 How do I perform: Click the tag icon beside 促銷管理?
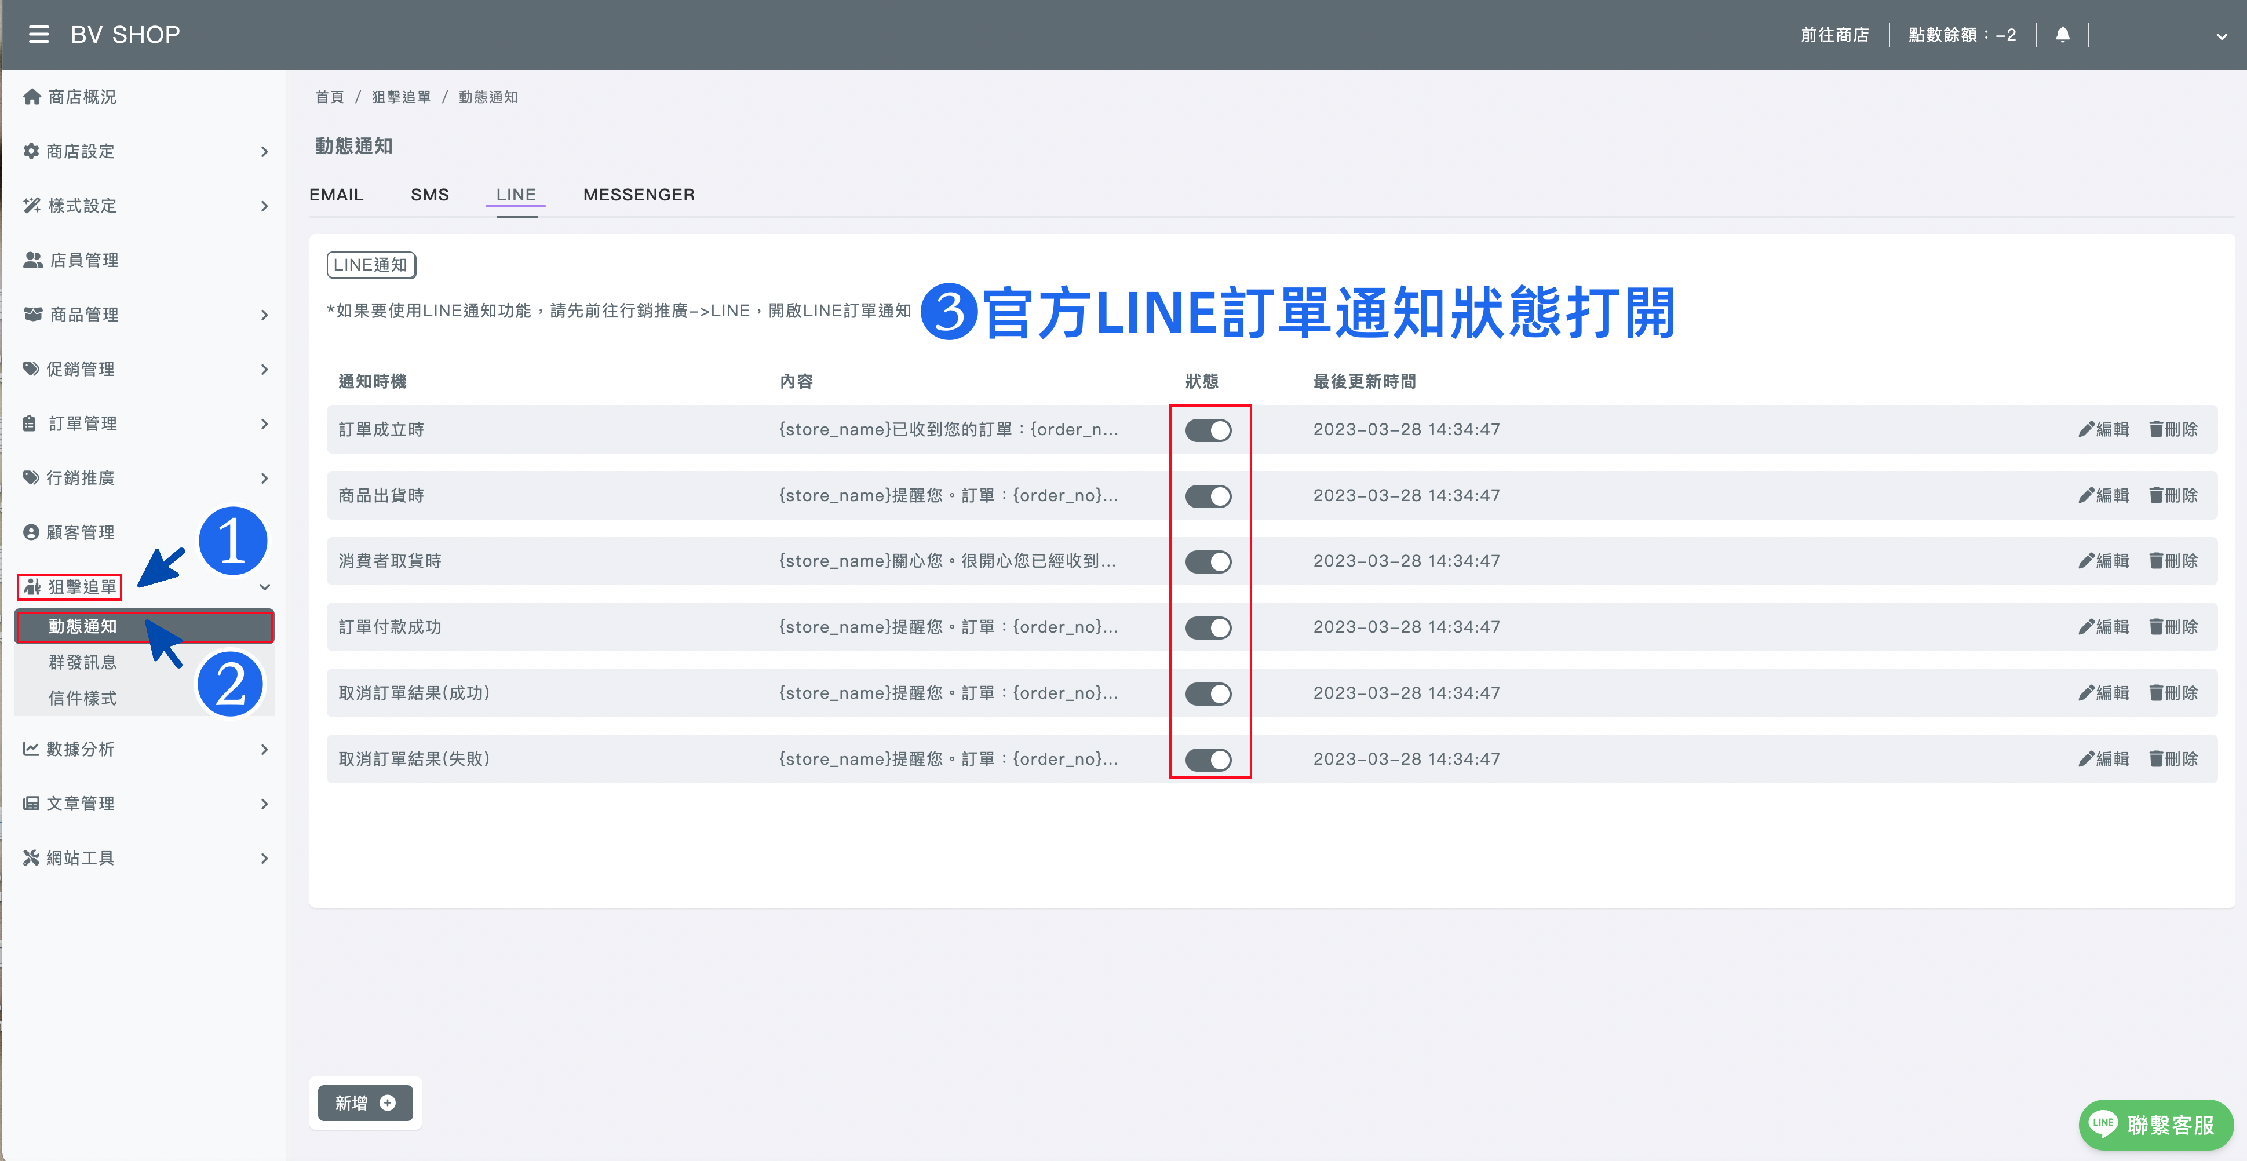coord(31,369)
